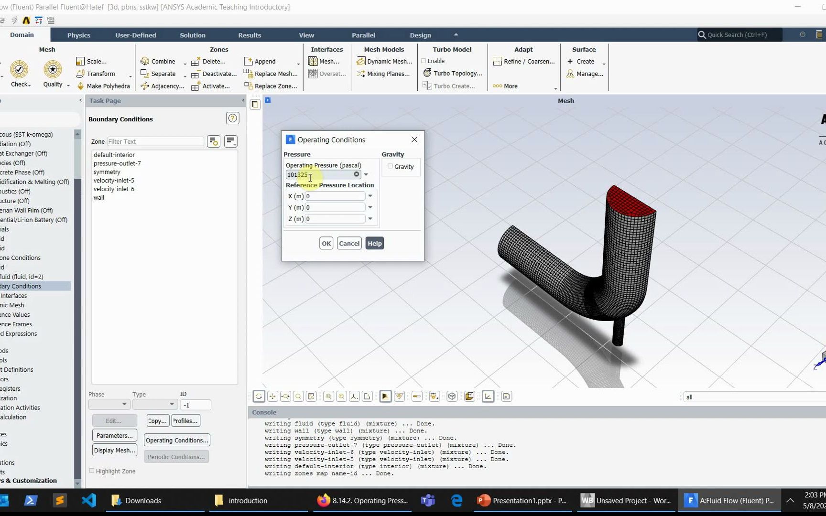Screen dimensions: 826x516
Task: Select the Combine zones tool
Action: [x=158, y=61]
